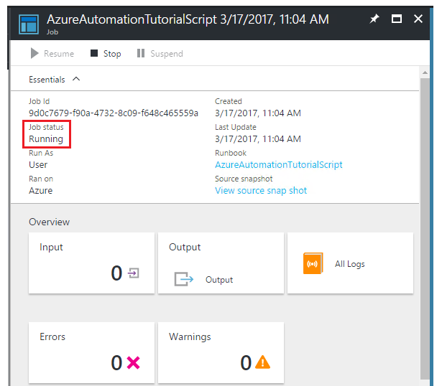Click the Ran on Azure value
The image size is (442, 386).
[x=40, y=191]
